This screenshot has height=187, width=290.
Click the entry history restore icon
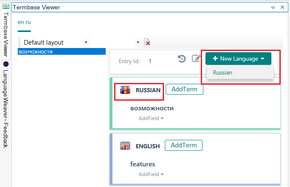coord(182,59)
